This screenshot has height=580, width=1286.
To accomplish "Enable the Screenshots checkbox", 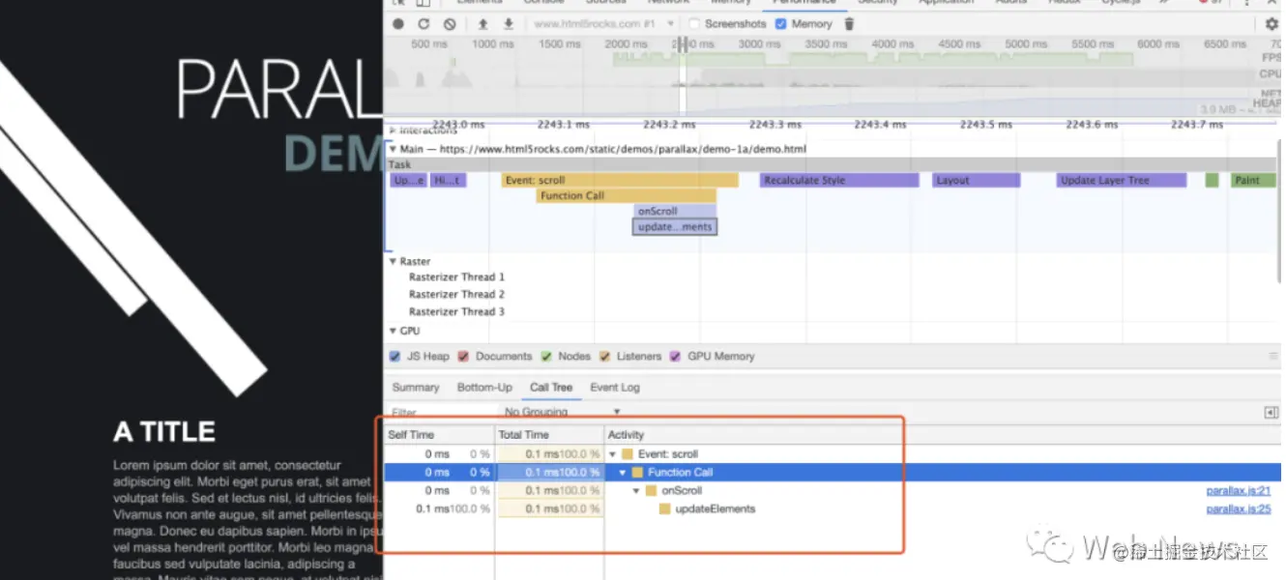I will pyautogui.click(x=694, y=24).
